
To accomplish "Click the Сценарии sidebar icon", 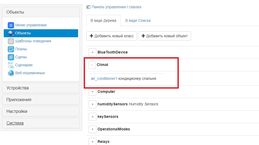I will point(11,65).
